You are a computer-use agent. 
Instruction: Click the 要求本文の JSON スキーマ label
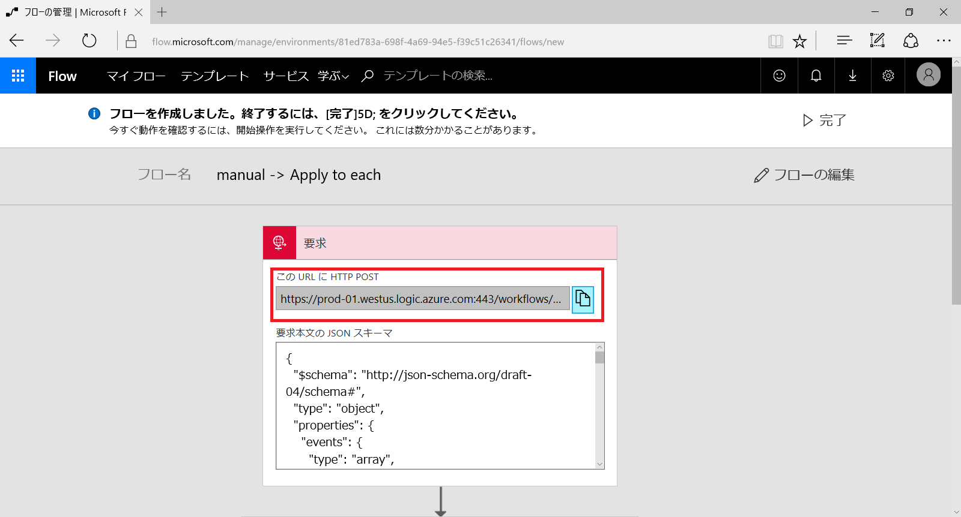pyautogui.click(x=334, y=333)
